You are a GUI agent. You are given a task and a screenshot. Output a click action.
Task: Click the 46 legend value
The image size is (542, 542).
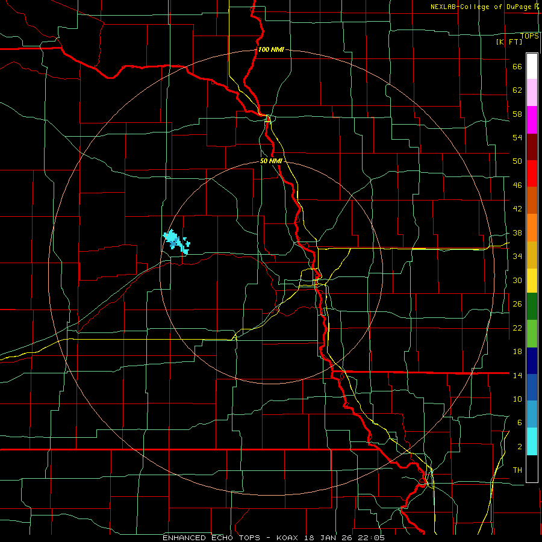click(x=517, y=185)
